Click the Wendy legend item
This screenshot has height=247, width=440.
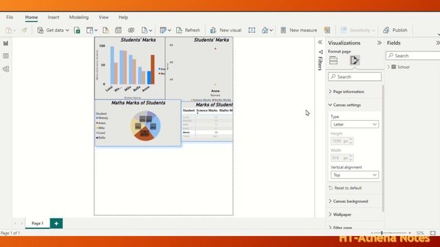tap(102, 118)
